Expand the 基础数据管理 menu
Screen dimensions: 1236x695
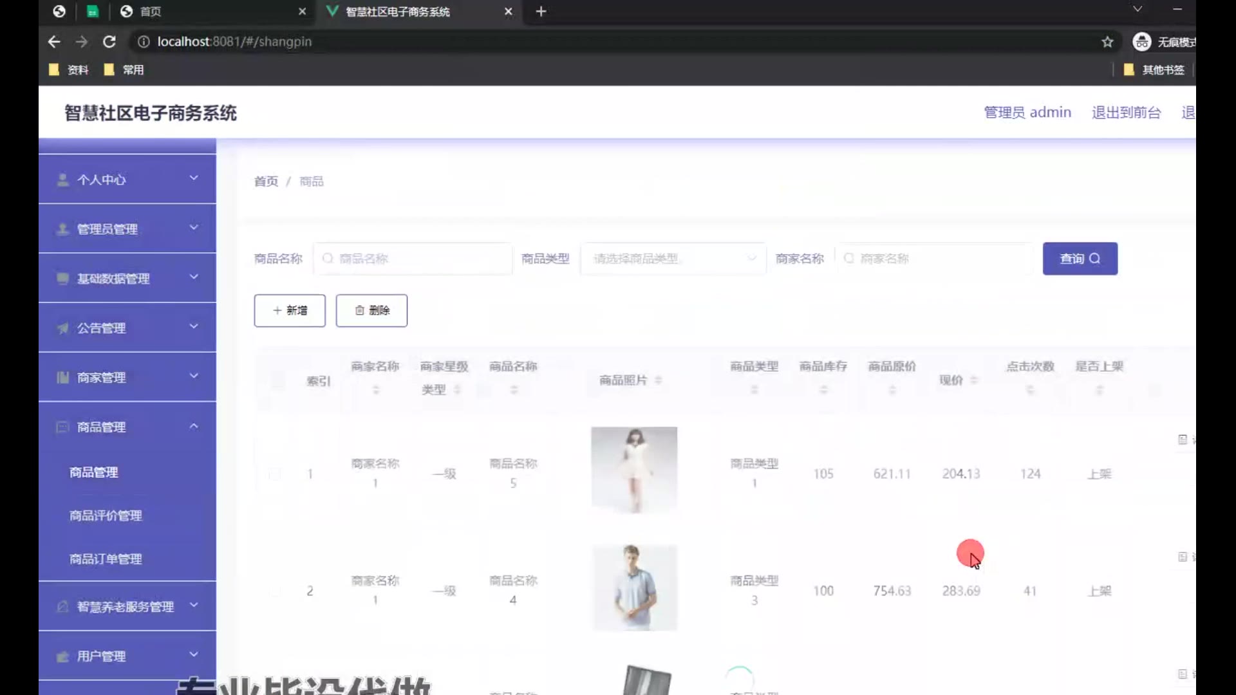pyautogui.click(x=127, y=278)
